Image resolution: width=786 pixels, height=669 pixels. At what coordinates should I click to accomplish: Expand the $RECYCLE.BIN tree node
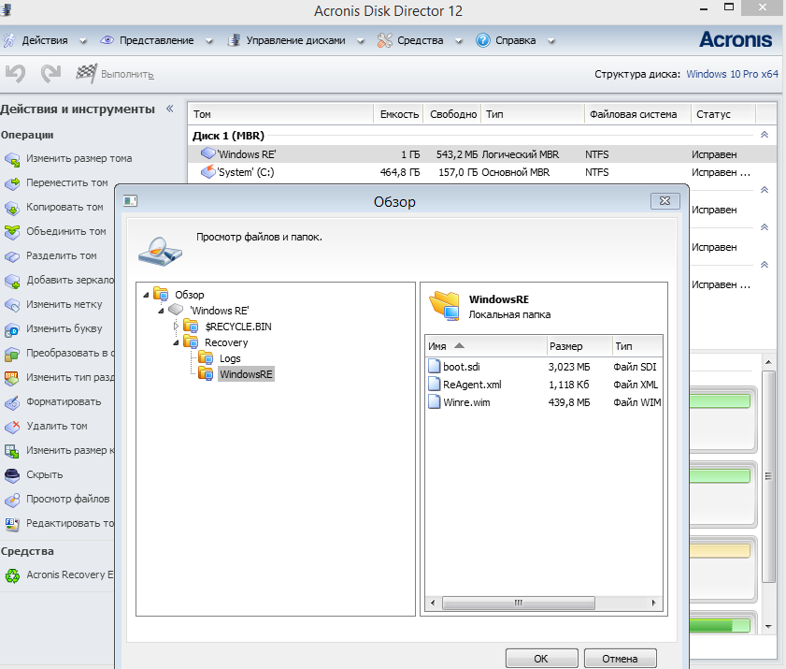tap(175, 327)
